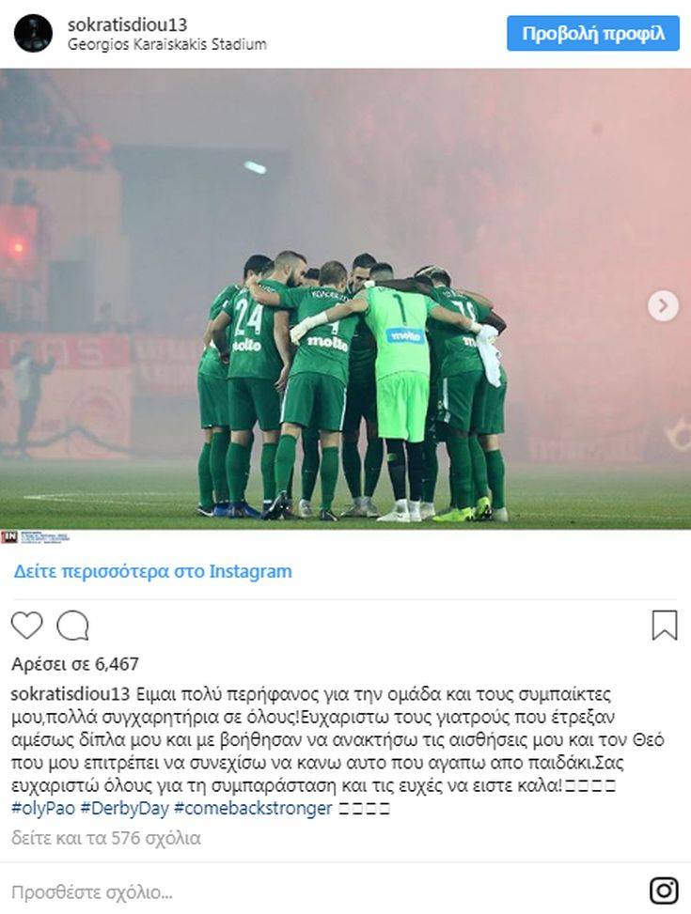Screen dimensions: 691x914
Task: Open caption author sokratisdiou13 link
Action: [x=70, y=694]
